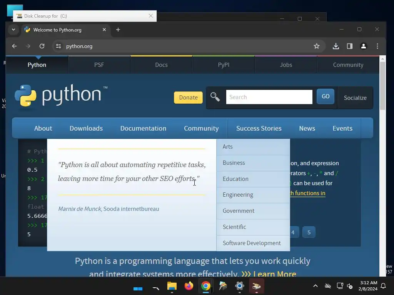Open Settings gear in taskbar

coord(239,286)
